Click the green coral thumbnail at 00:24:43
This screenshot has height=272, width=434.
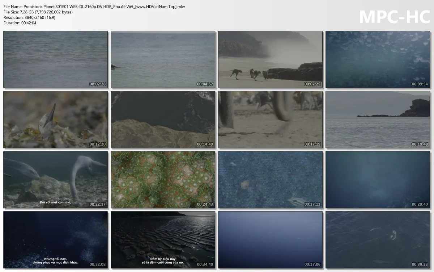(163, 180)
